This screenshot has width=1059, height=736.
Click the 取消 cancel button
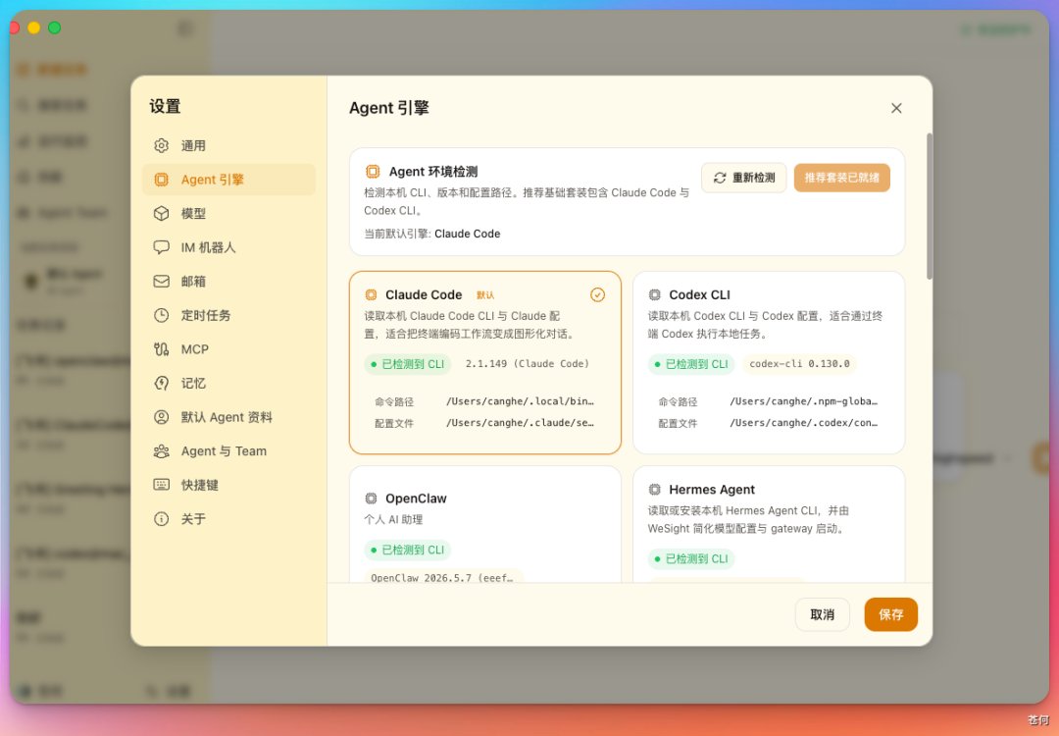point(822,614)
